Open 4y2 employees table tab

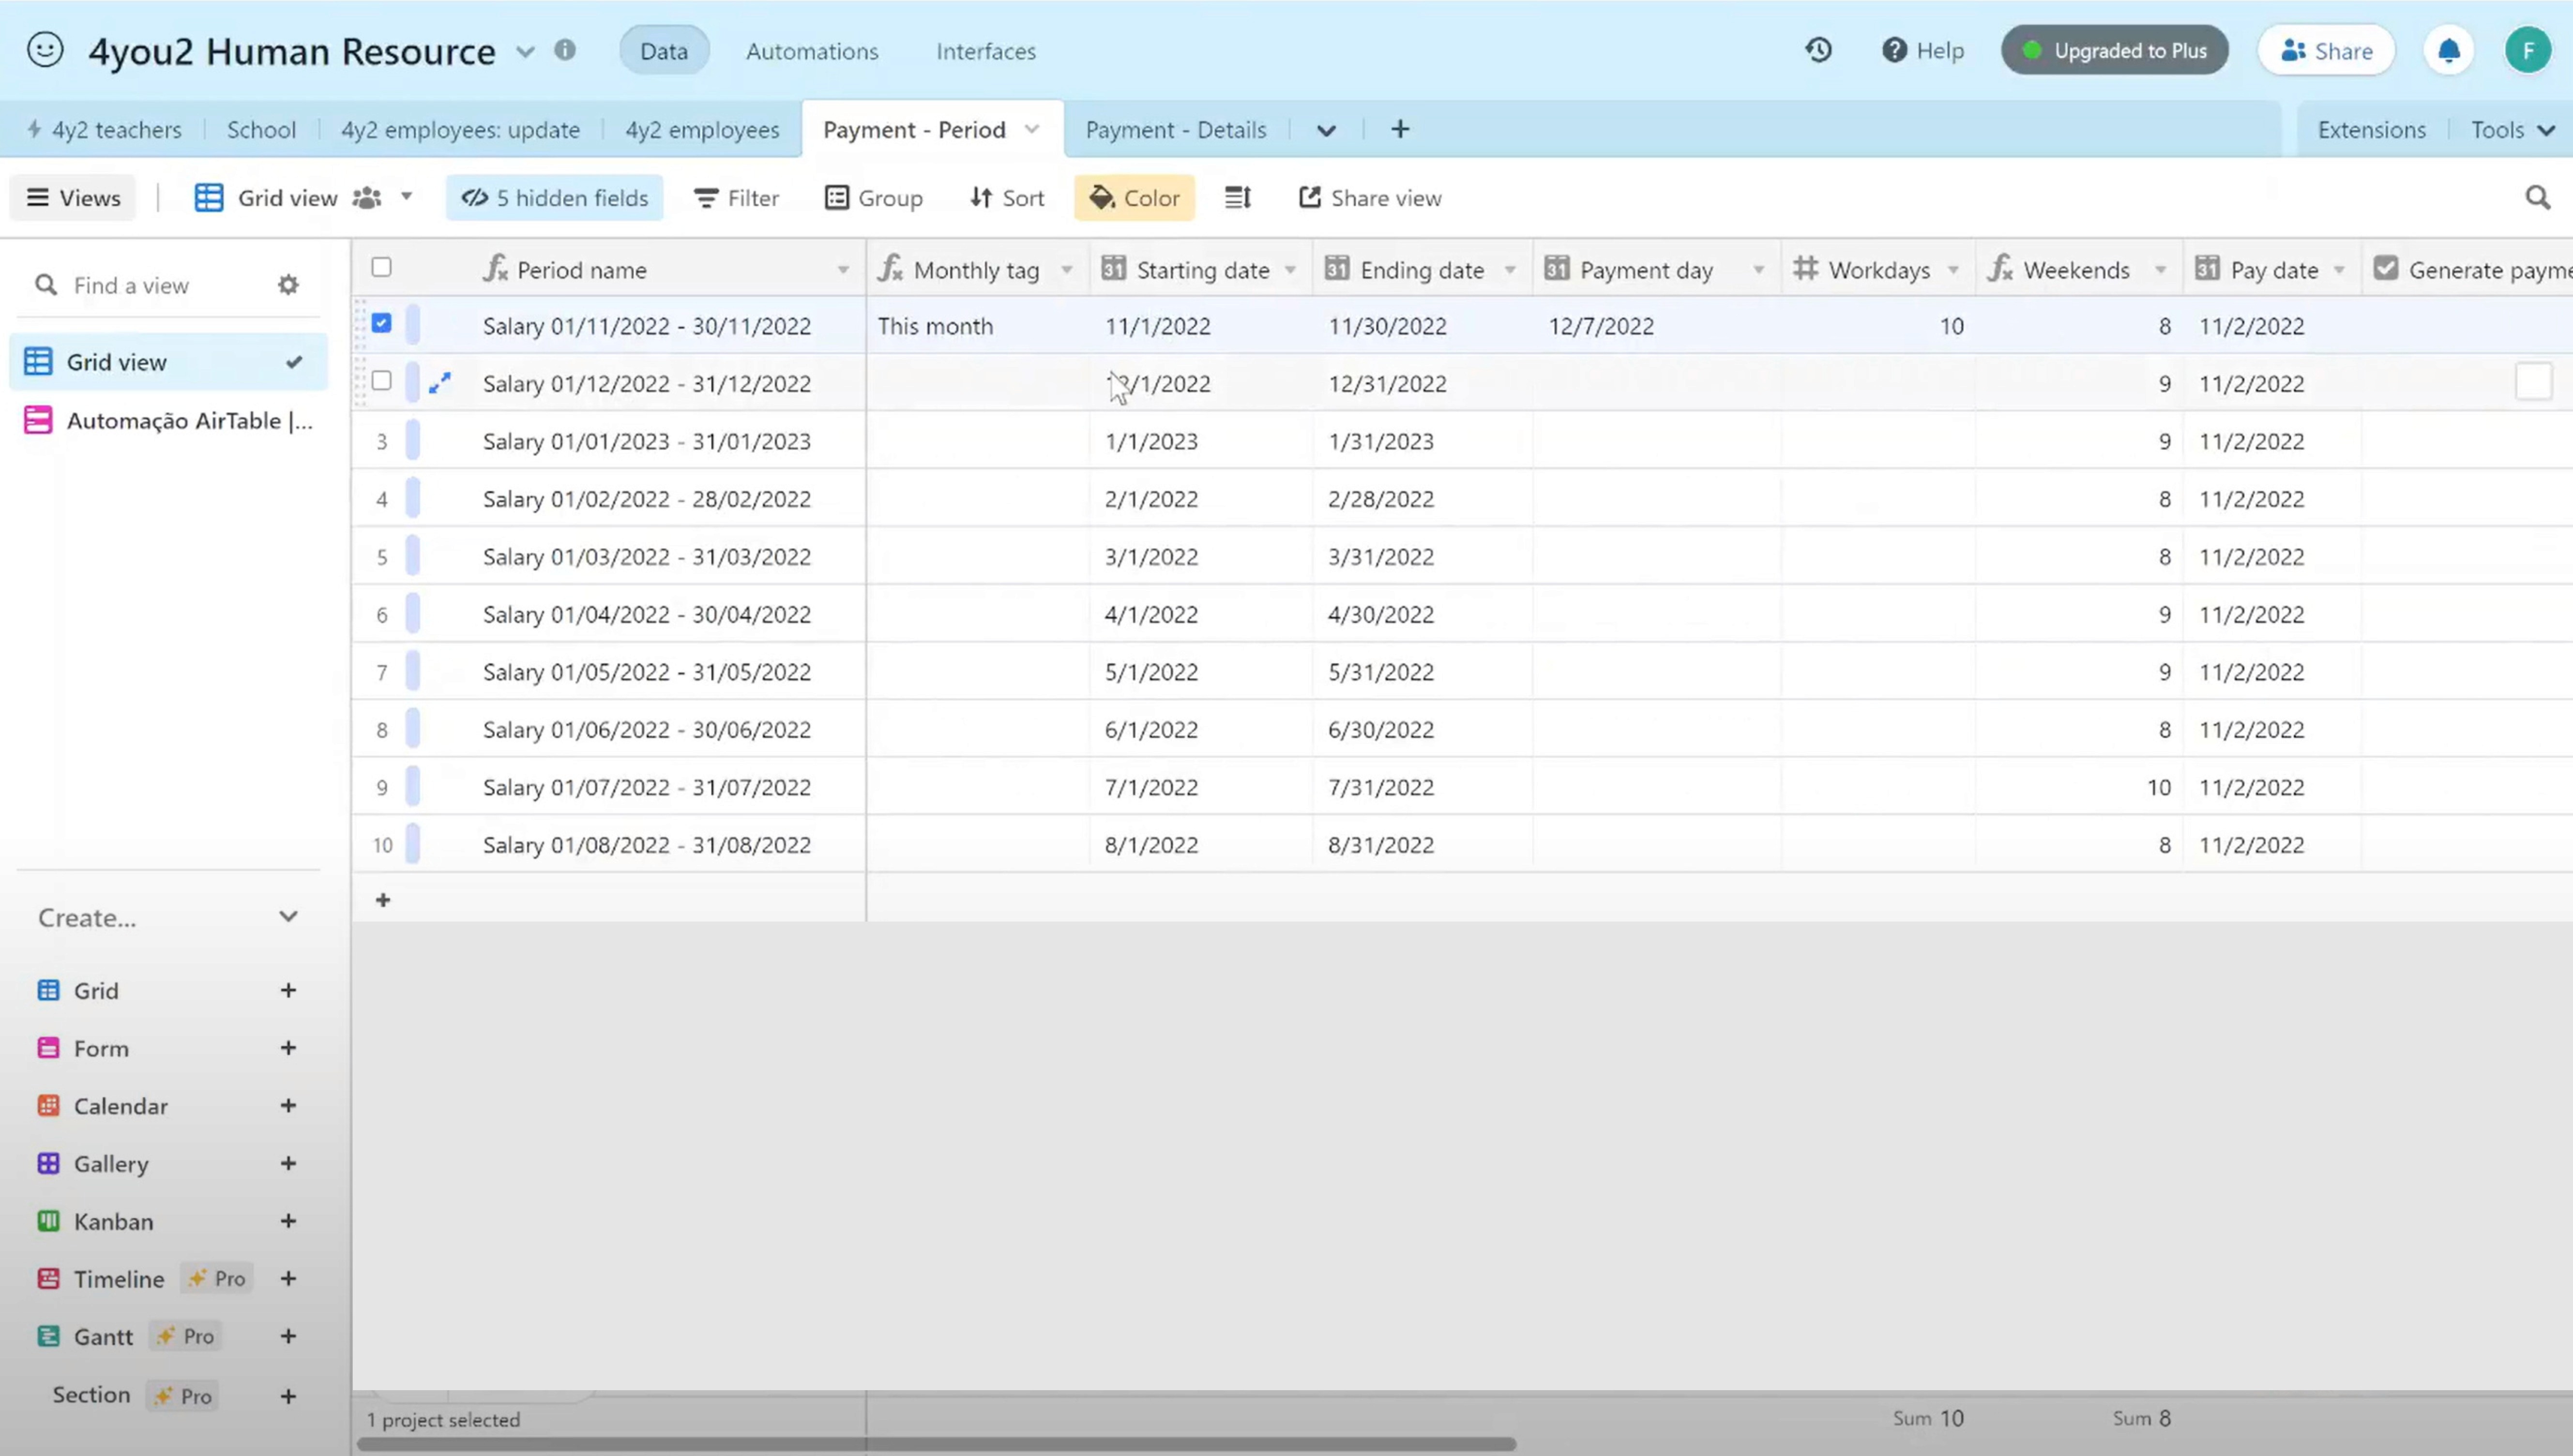tap(702, 130)
